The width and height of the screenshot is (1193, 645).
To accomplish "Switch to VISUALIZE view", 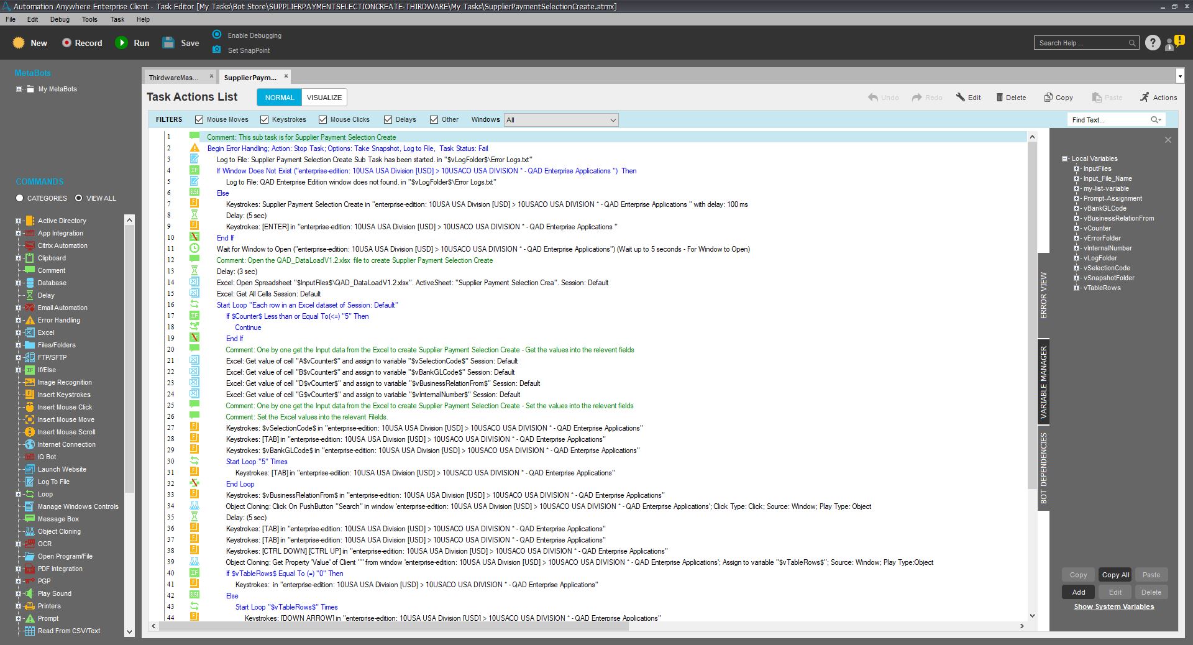I will (x=324, y=98).
